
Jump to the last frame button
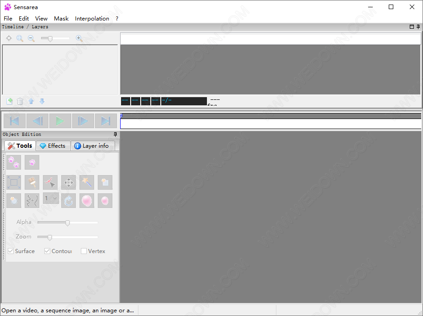(106, 121)
